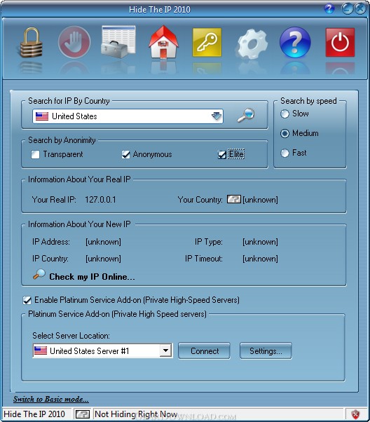The image size is (370, 422).
Task: Click the Connect button
Action: tap(204, 351)
